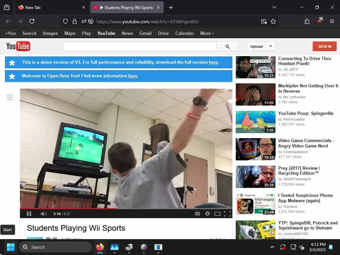Open the +You link in the Google bar
The width and height of the screenshot is (340, 255).
tap(11, 34)
